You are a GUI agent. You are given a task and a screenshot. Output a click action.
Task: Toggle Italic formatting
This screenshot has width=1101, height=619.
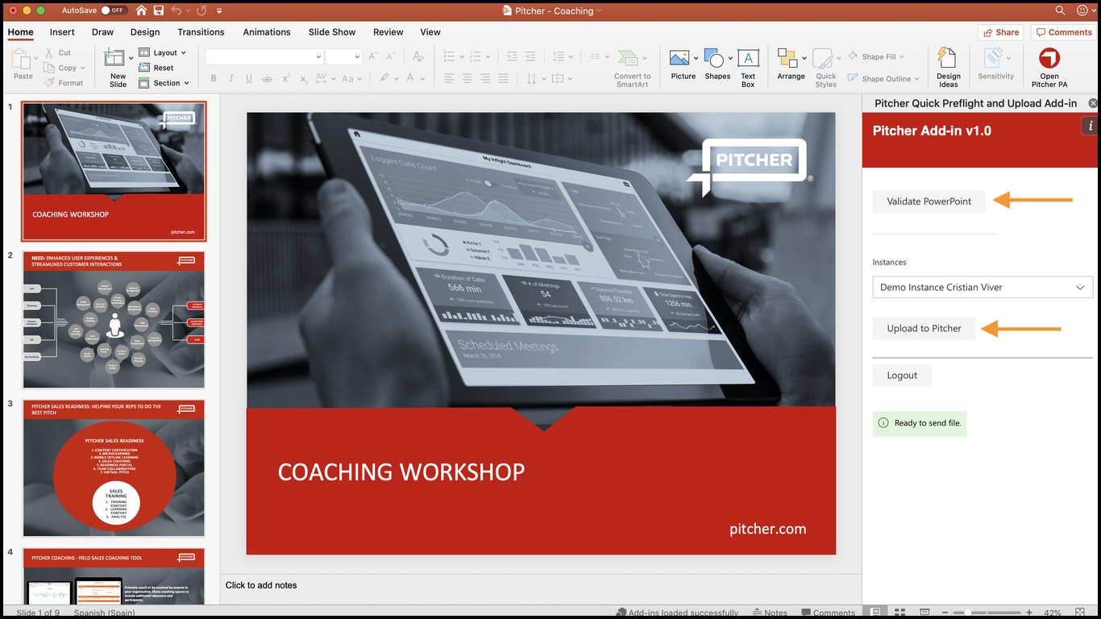[231, 79]
